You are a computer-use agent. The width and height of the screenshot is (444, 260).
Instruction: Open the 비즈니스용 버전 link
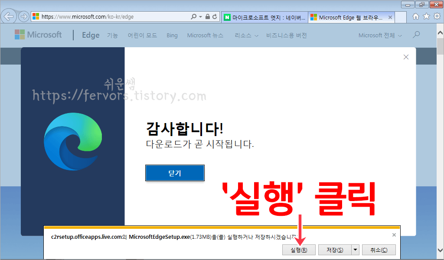pos(286,36)
